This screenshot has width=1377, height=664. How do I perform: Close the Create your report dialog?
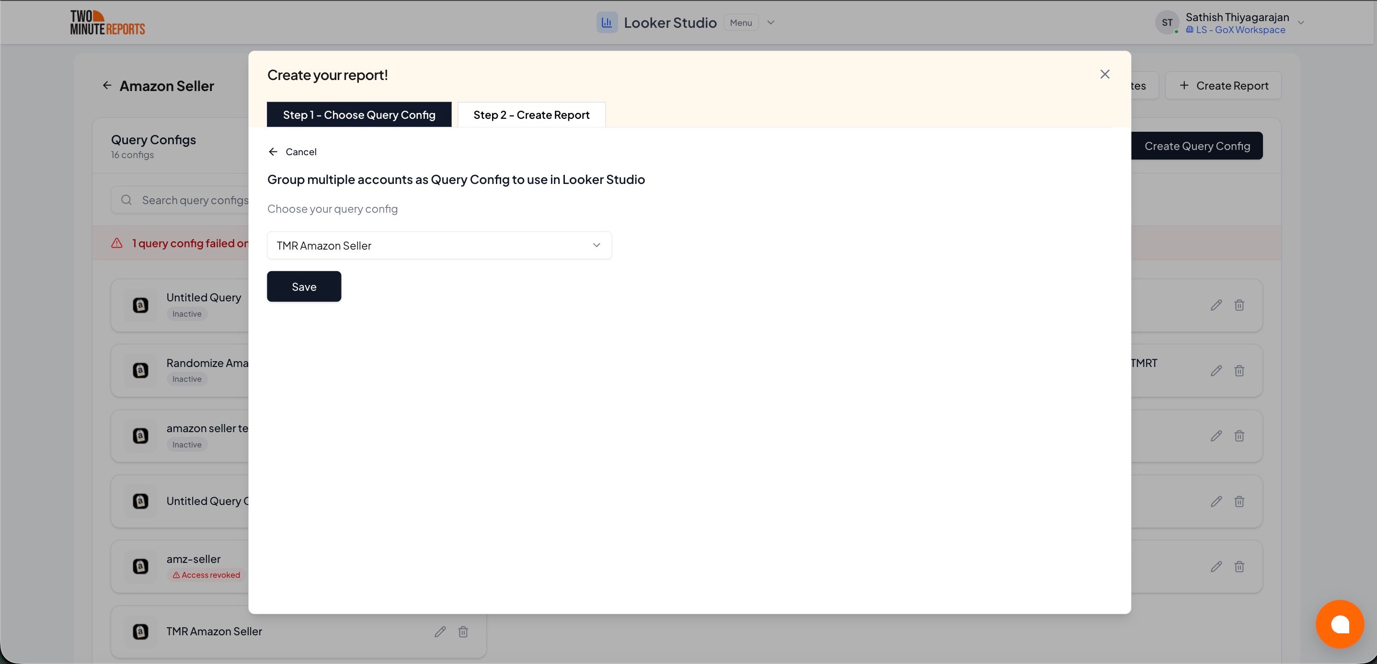pos(1105,74)
